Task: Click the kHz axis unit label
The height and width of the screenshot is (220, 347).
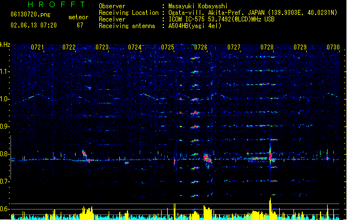Action: (5, 45)
